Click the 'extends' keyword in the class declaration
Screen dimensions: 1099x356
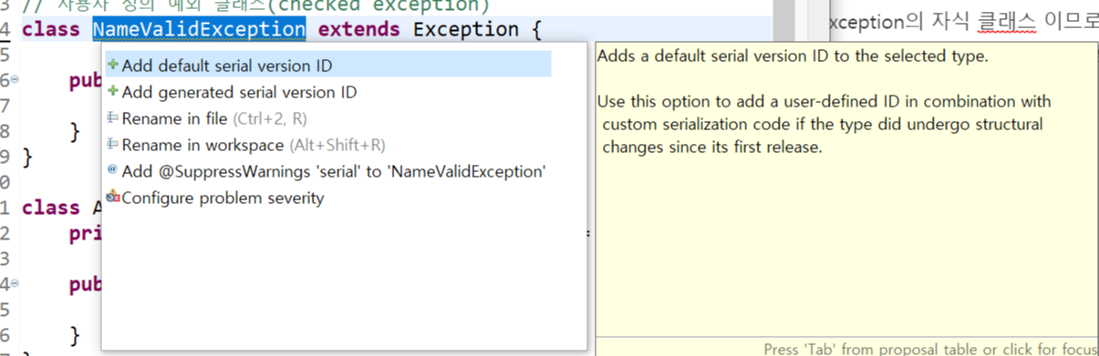(358, 29)
